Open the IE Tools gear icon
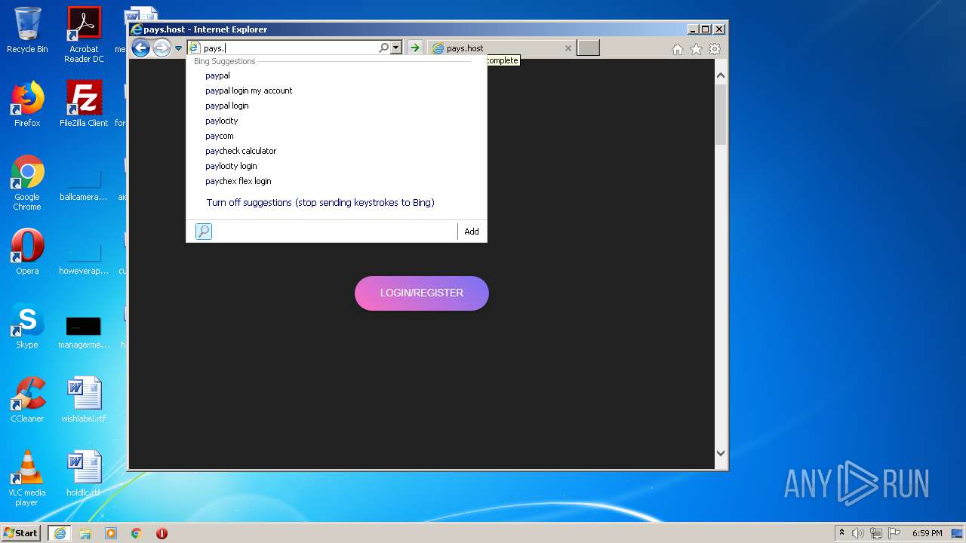The image size is (966, 543). coord(715,49)
